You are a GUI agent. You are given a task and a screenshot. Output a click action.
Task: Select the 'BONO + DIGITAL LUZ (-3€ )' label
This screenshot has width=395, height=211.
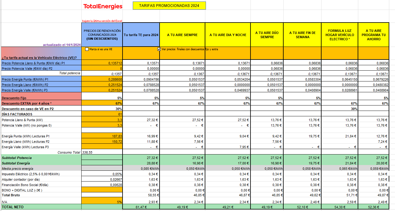pos(22,190)
